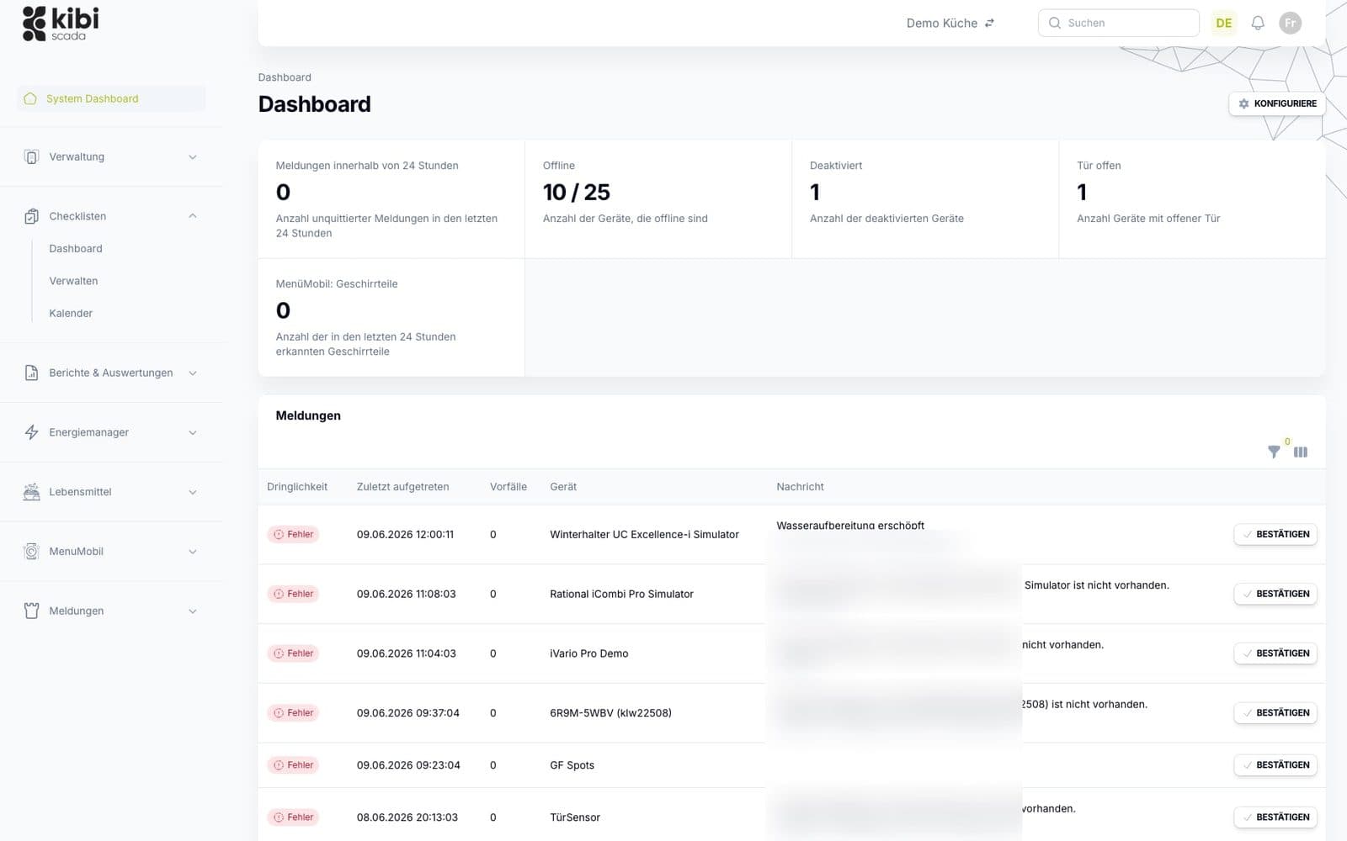Viewport: 1347px width, 841px height.
Task: Click the kibi scada logo
Action: [x=61, y=24]
